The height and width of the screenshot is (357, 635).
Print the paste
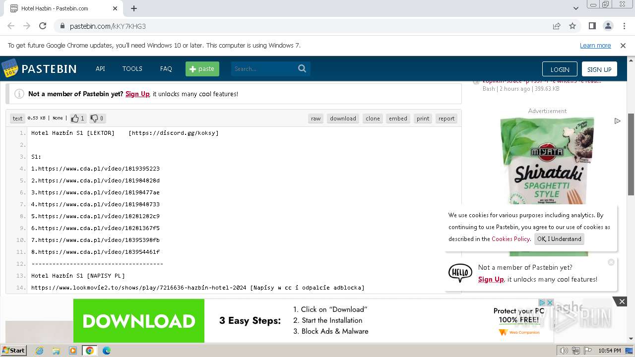423,119
